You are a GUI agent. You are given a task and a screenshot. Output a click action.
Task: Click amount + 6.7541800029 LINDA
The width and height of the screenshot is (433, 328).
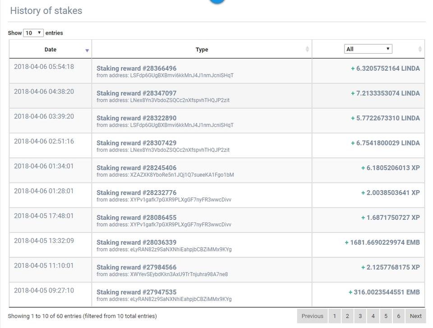point(385,143)
